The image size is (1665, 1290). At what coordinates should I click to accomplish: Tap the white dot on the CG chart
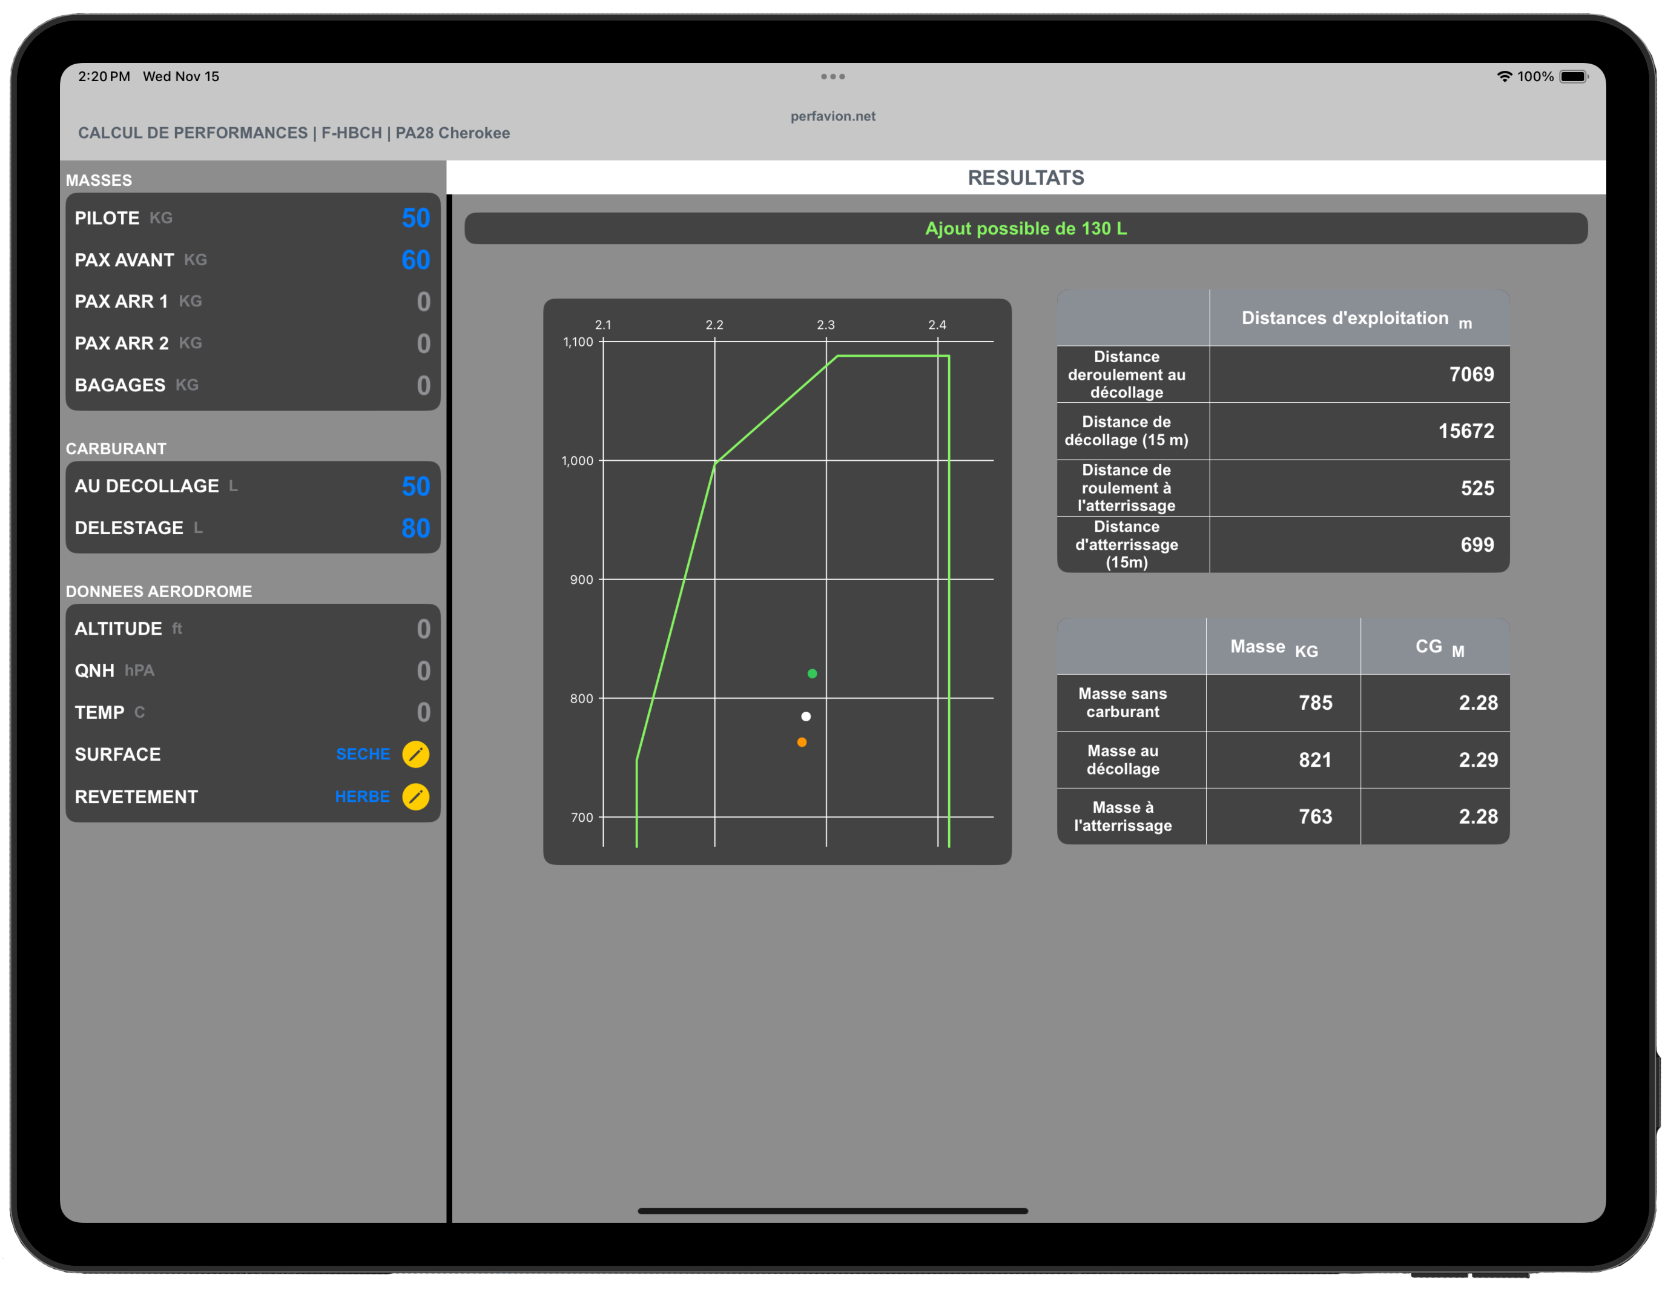pos(806,716)
